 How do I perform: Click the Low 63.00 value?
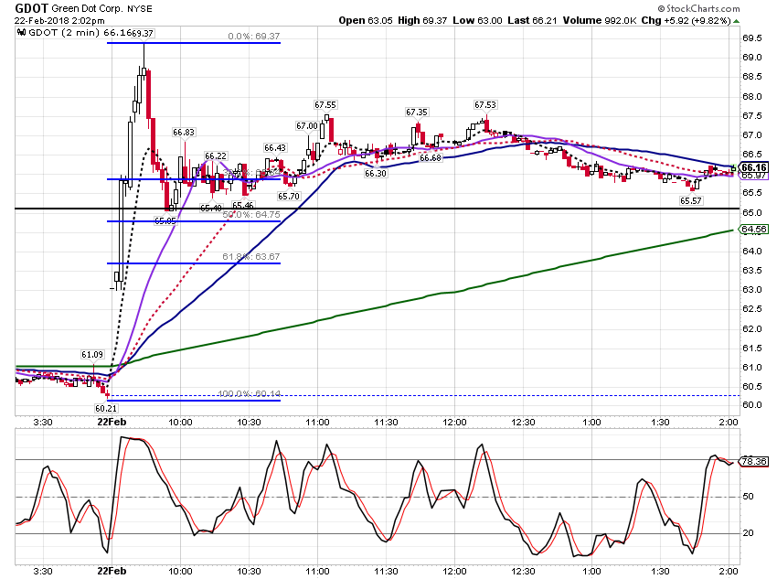477,20
